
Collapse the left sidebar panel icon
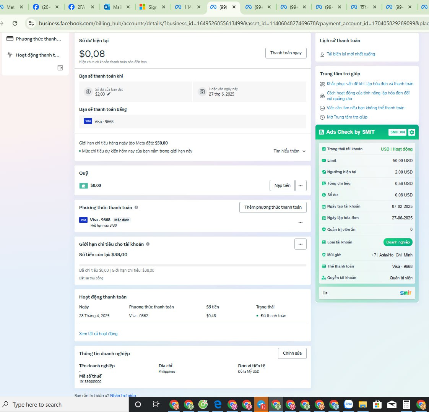[60, 68]
